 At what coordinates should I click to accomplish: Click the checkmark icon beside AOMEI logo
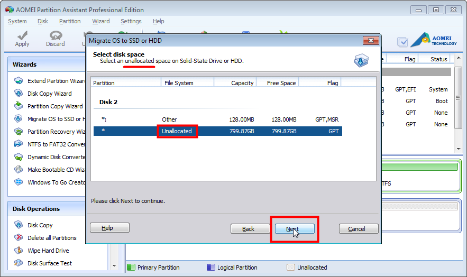point(402,42)
